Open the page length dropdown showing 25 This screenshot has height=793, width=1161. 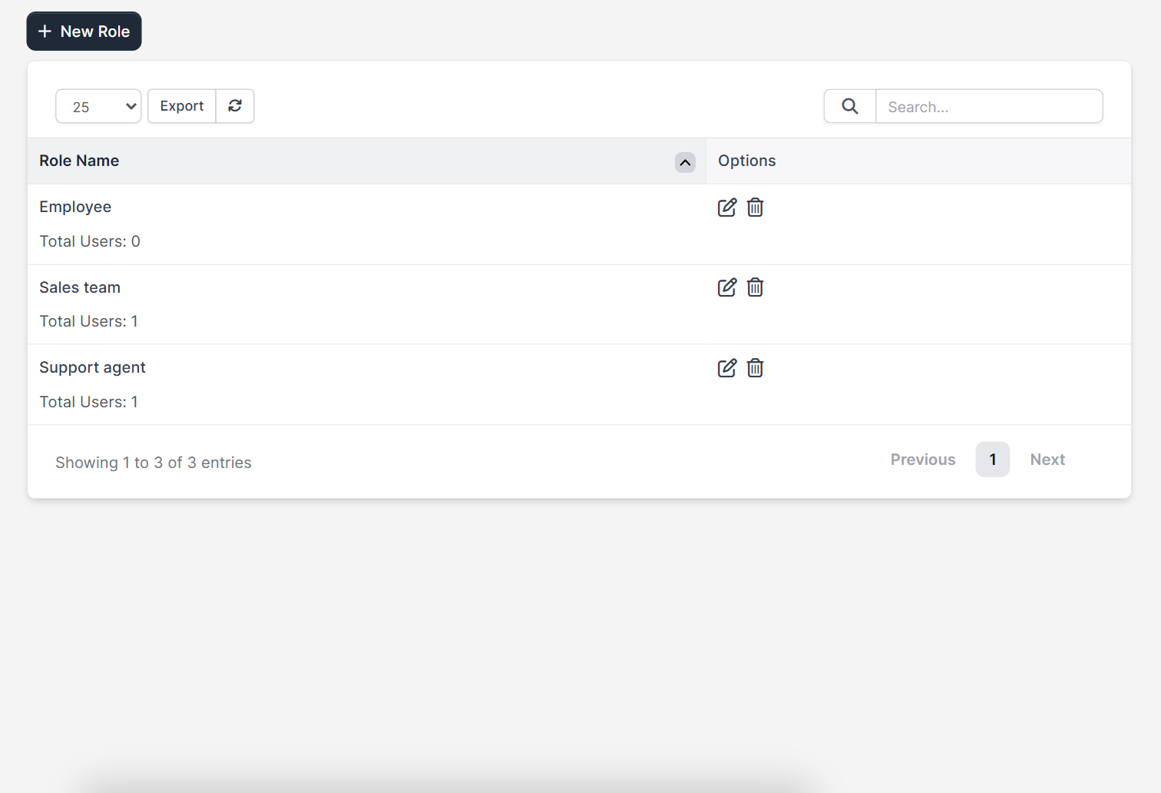point(98,106)
